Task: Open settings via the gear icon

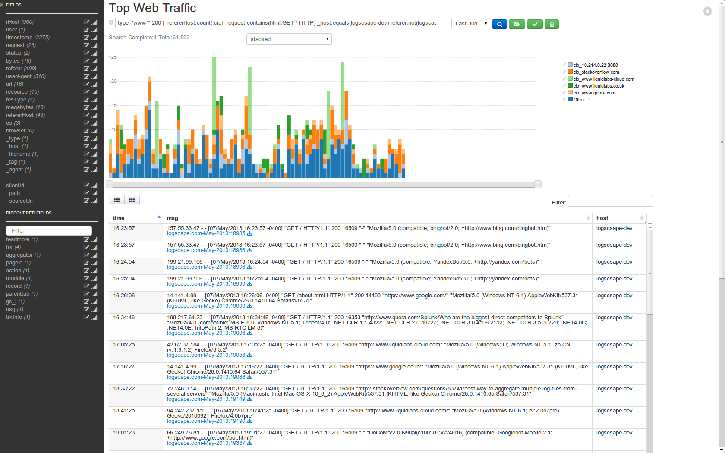Action: 707,11
